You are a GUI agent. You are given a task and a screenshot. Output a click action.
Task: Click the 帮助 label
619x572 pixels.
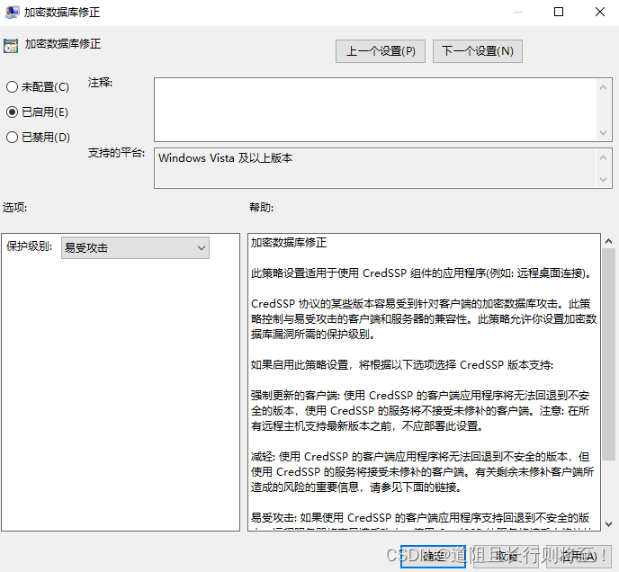click(x=261, y=207)
